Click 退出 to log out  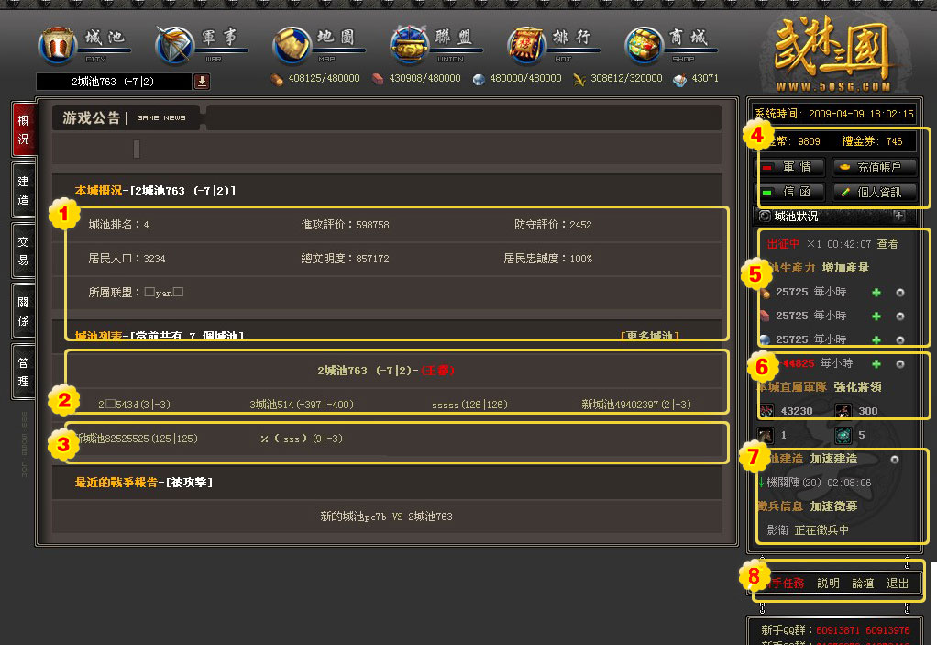pos(898,584)
